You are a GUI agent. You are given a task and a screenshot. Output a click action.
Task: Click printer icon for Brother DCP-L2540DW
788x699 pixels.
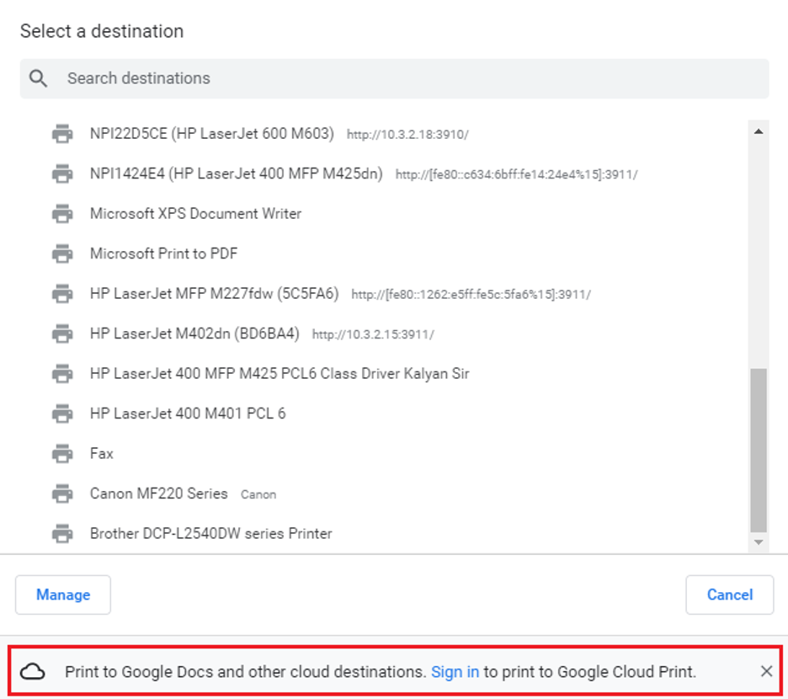62,534
